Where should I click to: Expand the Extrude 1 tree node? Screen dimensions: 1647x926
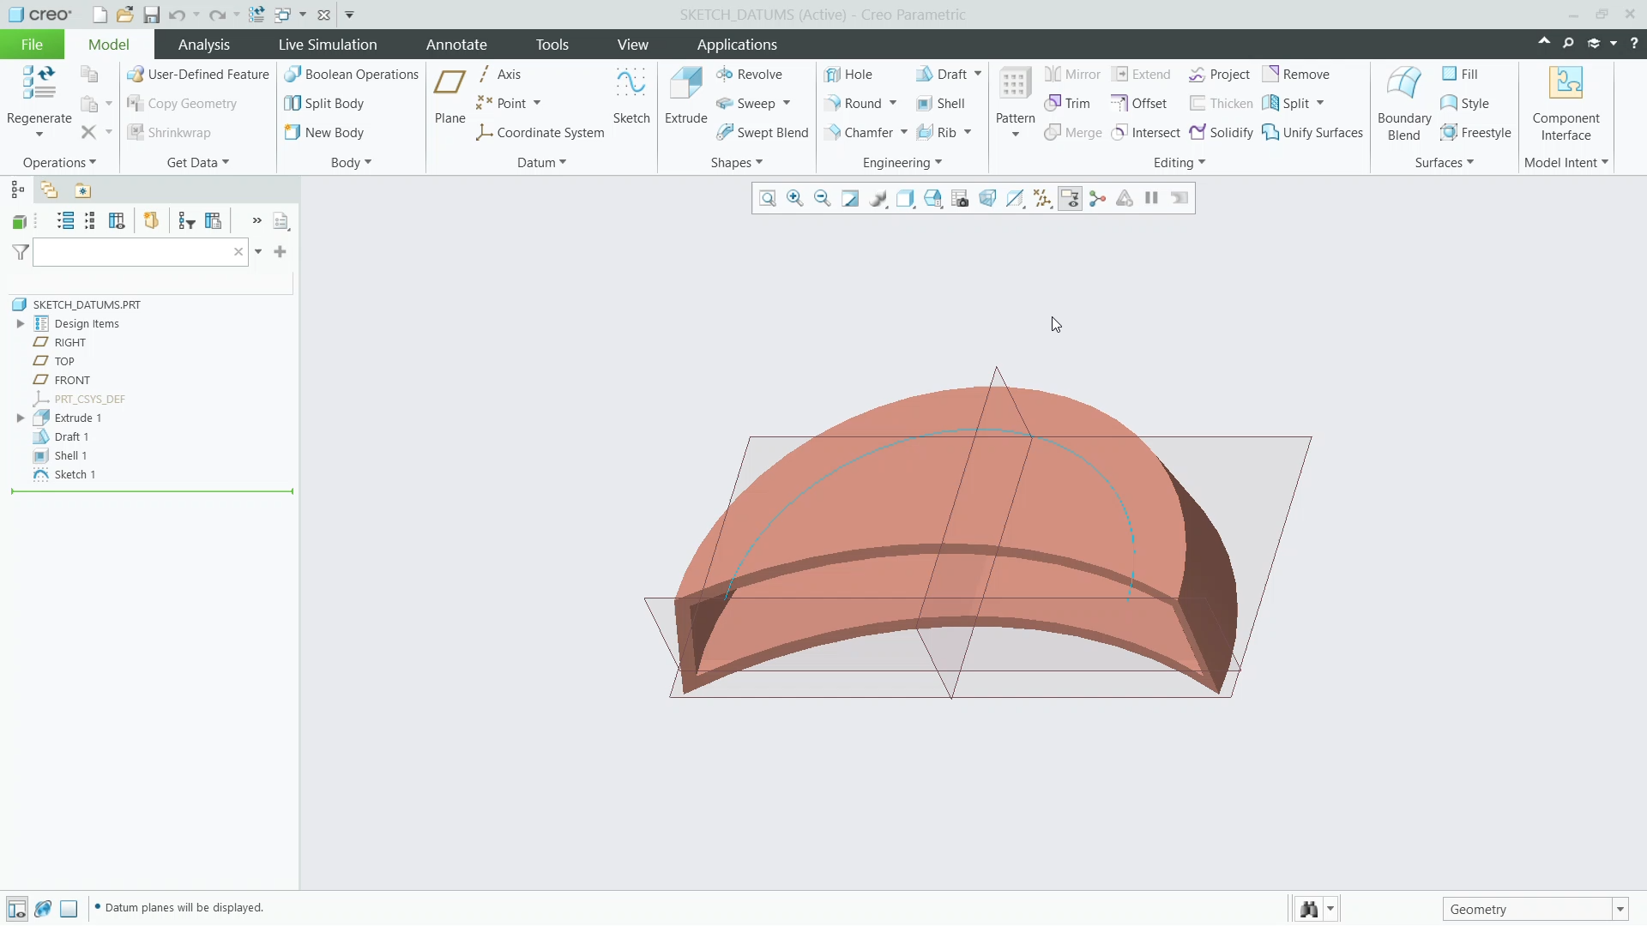[21, 418]
